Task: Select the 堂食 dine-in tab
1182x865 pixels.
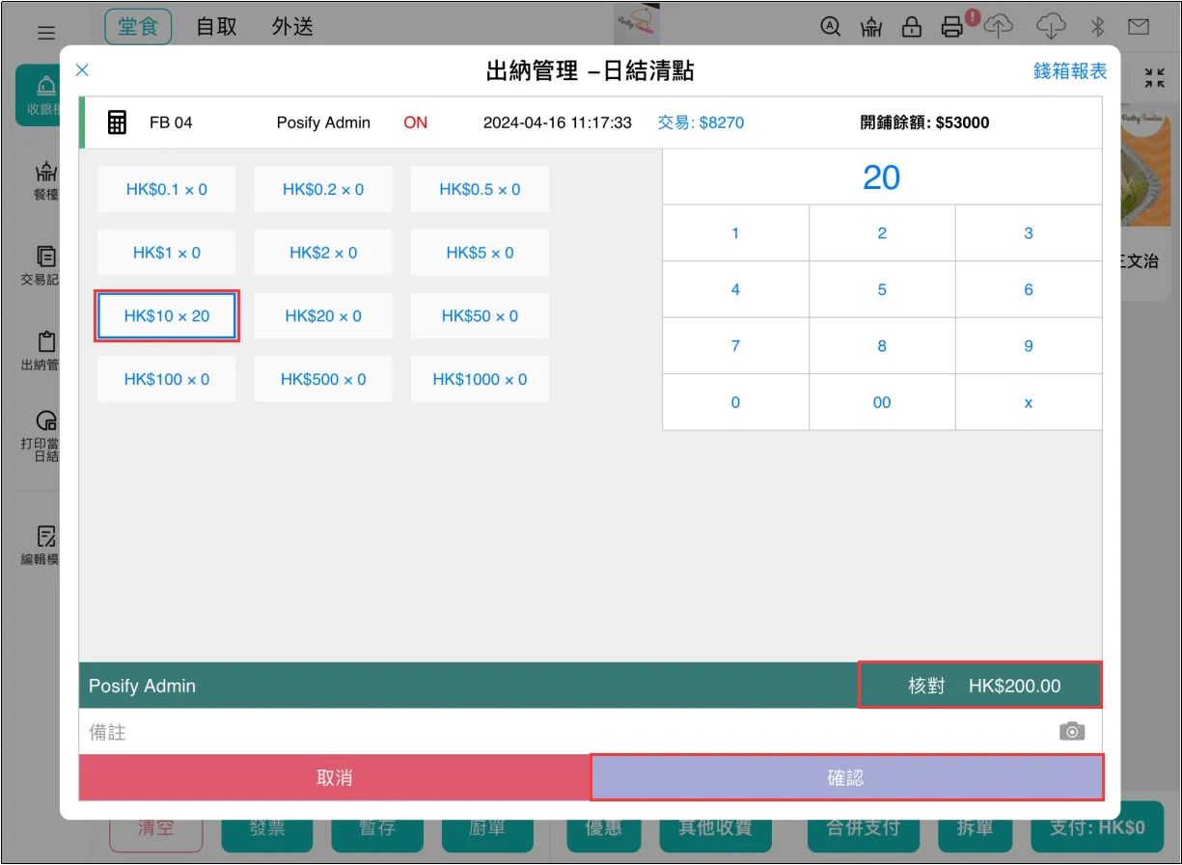Action: pos(138,26)
